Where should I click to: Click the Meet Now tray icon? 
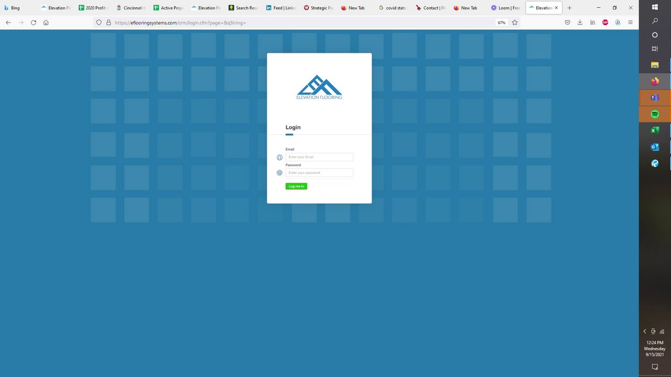point(653,331)
